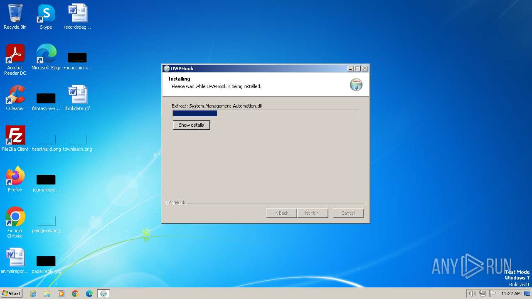The height and width of the screenshot is (299, 532).
Task: Click the network tray icon
Action: [x=483, y=294]
